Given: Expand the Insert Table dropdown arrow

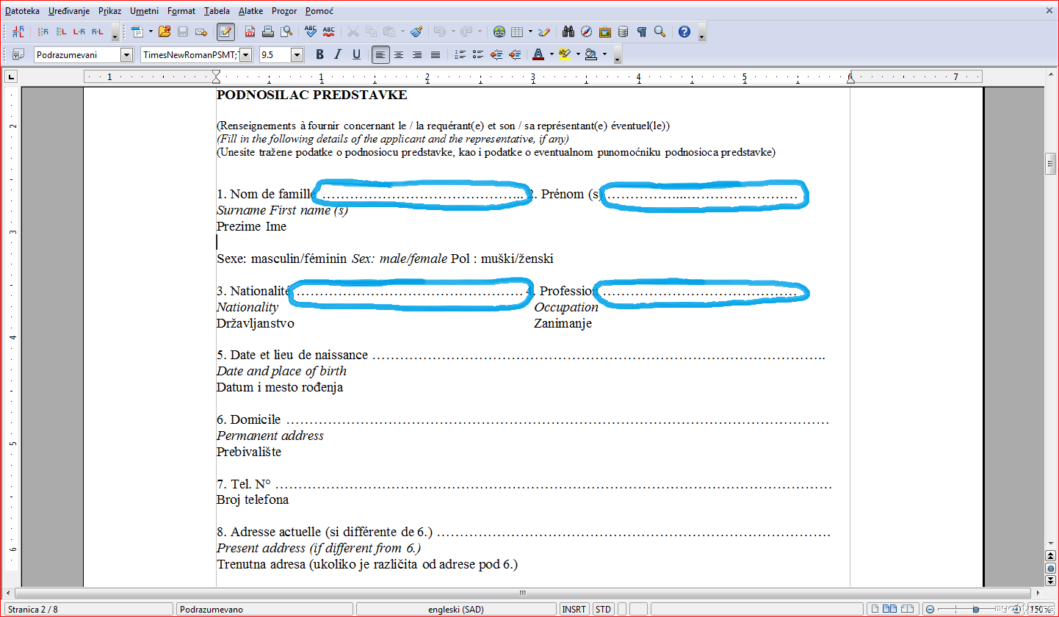Looking at the screenshot, I should (x=530, y=32).
